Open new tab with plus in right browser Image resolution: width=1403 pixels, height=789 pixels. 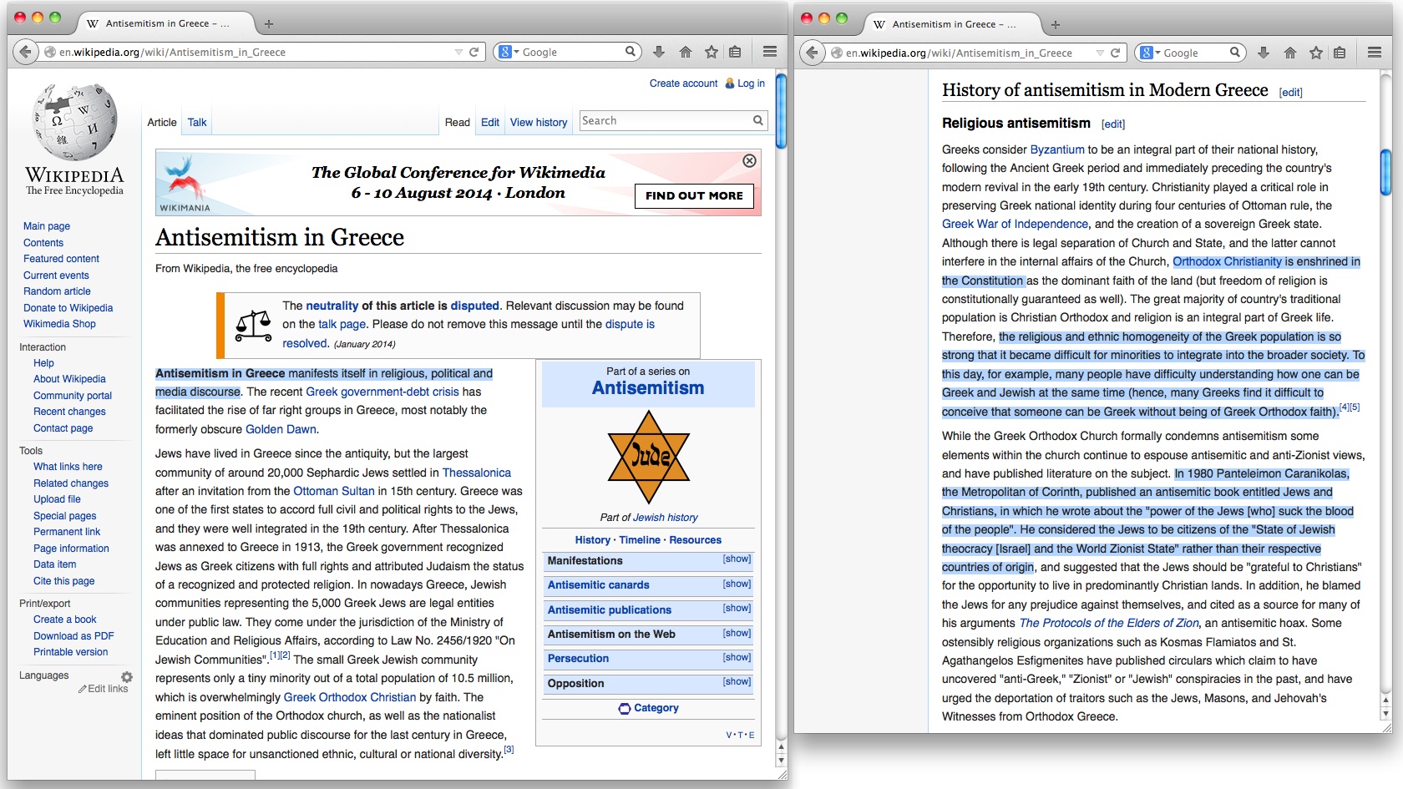[x=1056, y=25]
